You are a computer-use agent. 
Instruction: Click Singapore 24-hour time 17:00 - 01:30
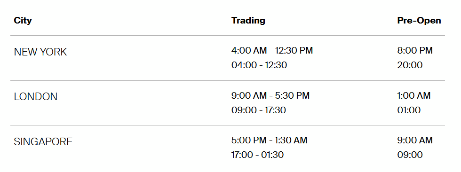tap(258, 155)
